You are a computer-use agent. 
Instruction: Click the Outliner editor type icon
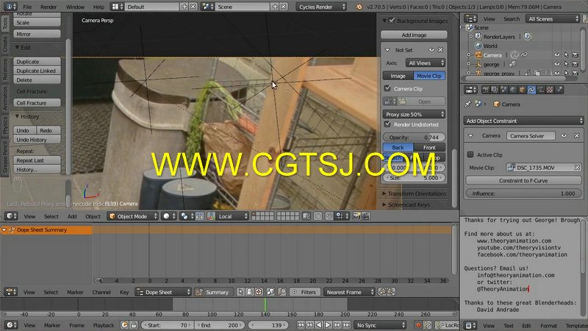[x=470, y=19]
